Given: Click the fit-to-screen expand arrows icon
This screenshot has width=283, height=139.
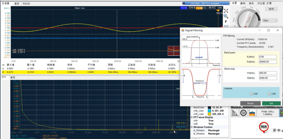Looking at the screenshot, I should click(x=226, y=11).
